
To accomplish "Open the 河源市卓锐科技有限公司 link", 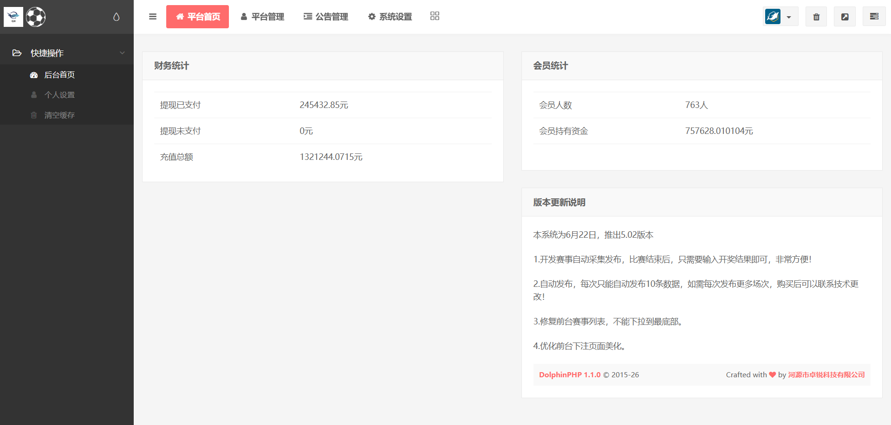I will 826,375.
